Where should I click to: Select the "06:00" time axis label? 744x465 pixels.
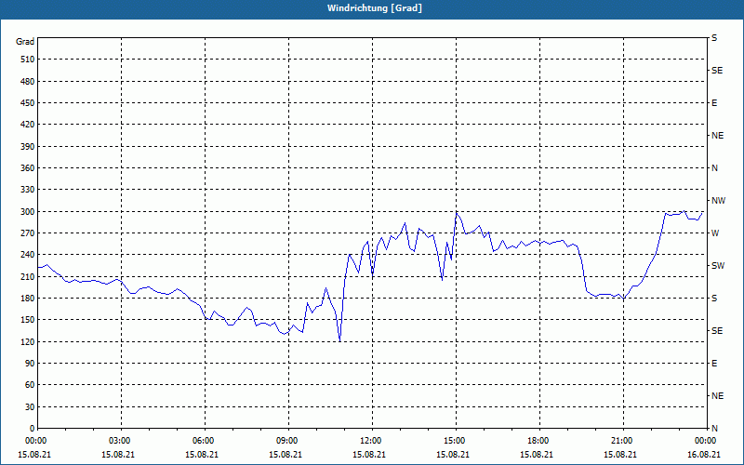(x=202, y=441)
